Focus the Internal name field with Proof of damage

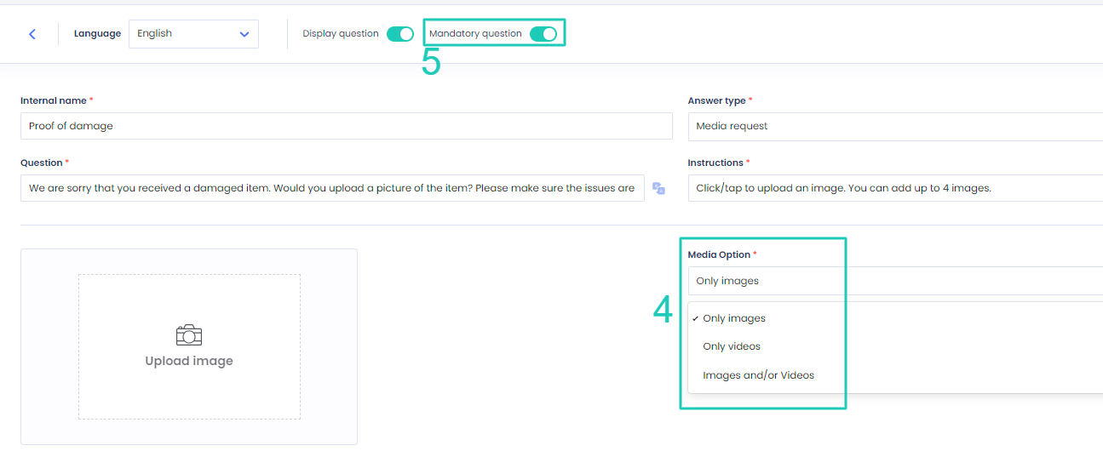[347, 126]
